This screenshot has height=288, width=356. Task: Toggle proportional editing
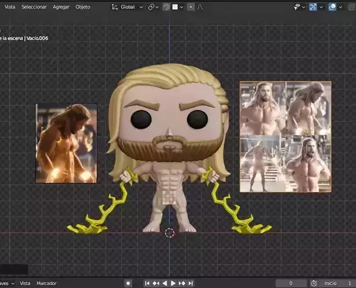(191, 7)
